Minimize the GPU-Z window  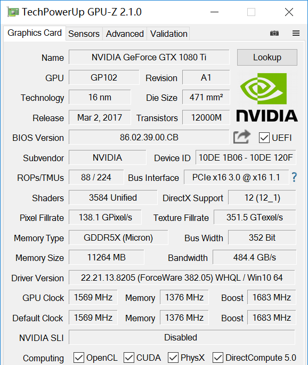[x=214, y=12]
